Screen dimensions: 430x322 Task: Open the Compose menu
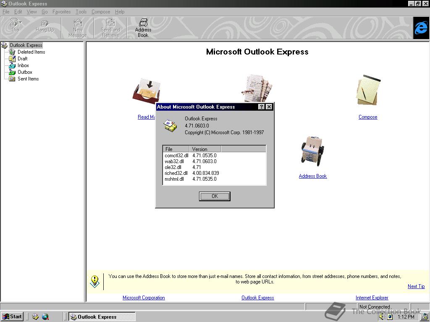101,12
